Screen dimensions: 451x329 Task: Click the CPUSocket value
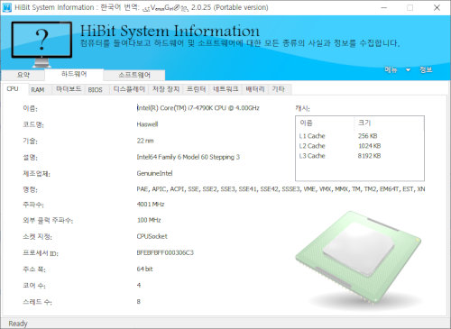[x=152, y=236]
